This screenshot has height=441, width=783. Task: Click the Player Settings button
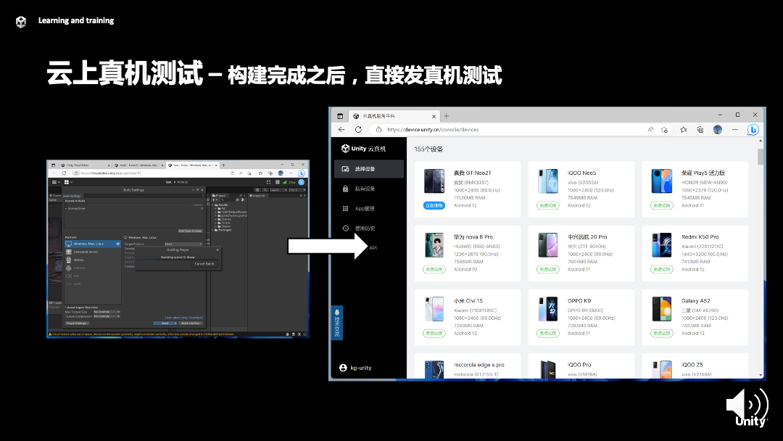[x=77, y=323]
